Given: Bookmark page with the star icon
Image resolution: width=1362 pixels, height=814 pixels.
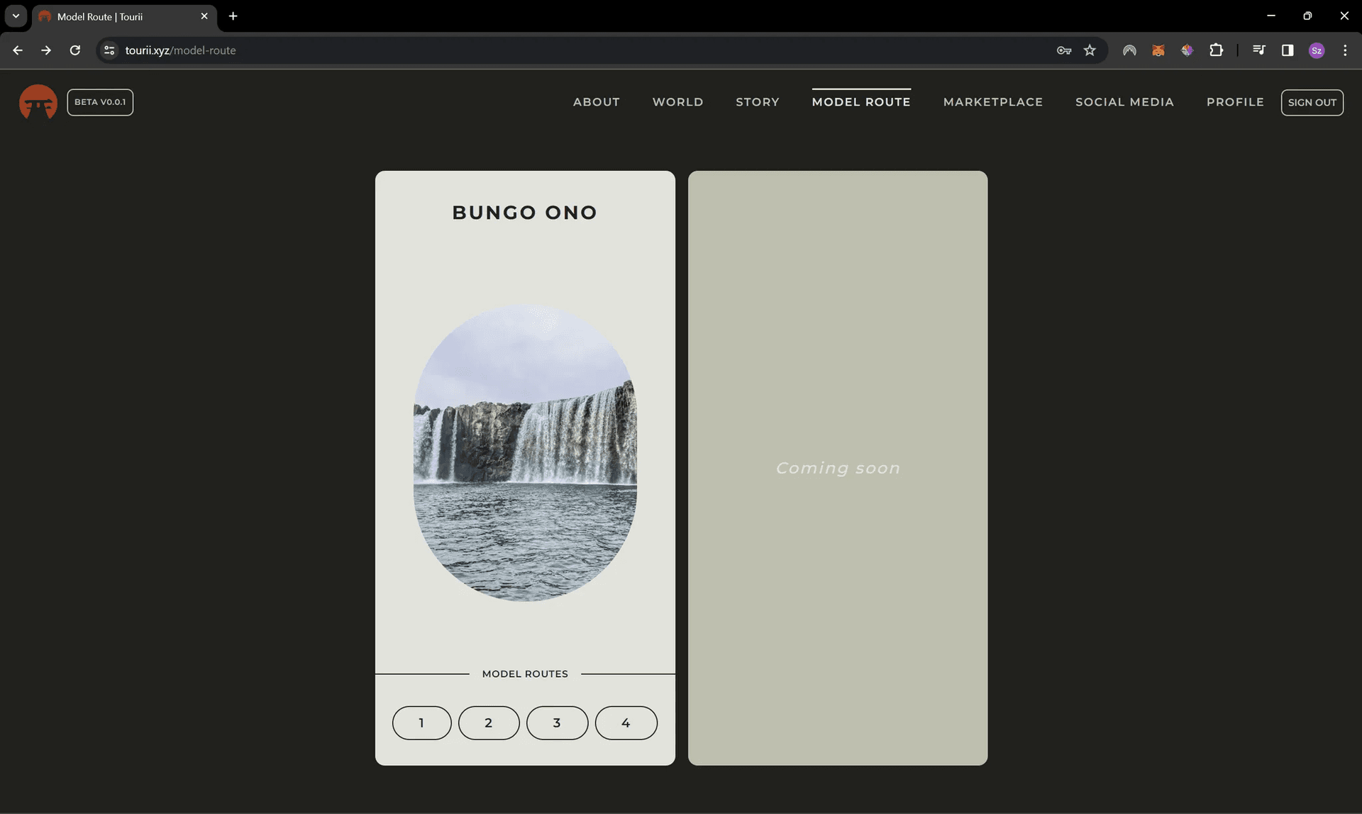Looking at the screenshot, I should 1090,50.
